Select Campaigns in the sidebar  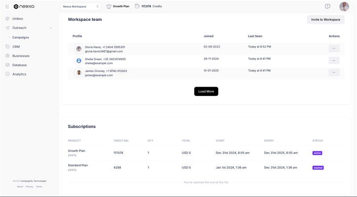(x=21, y=37)
